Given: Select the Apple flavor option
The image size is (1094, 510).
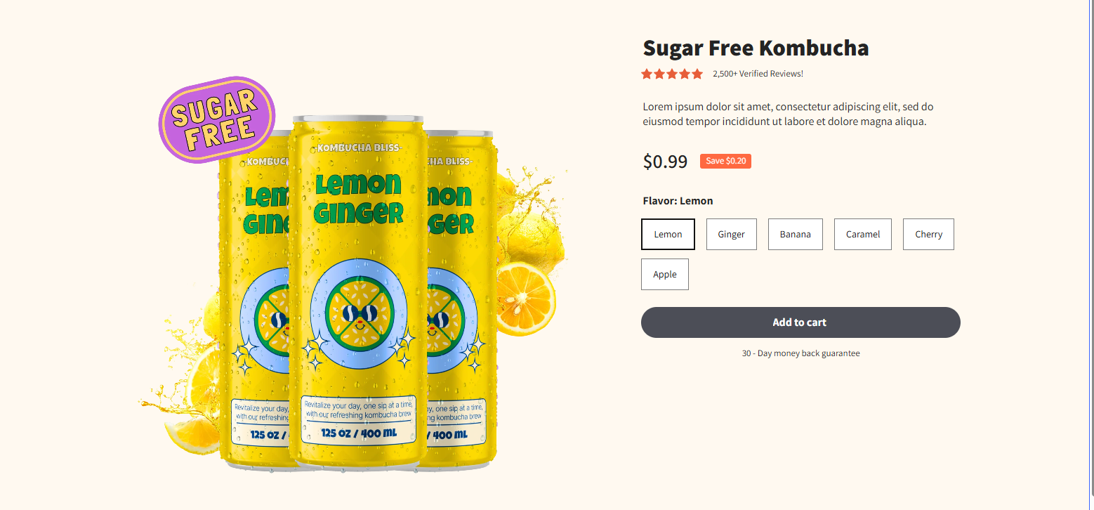Looking at the screenshot, I should 665,274.
